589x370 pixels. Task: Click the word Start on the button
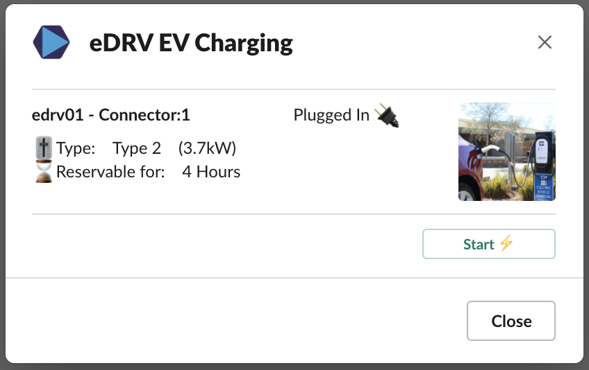[x=479, y=244]
